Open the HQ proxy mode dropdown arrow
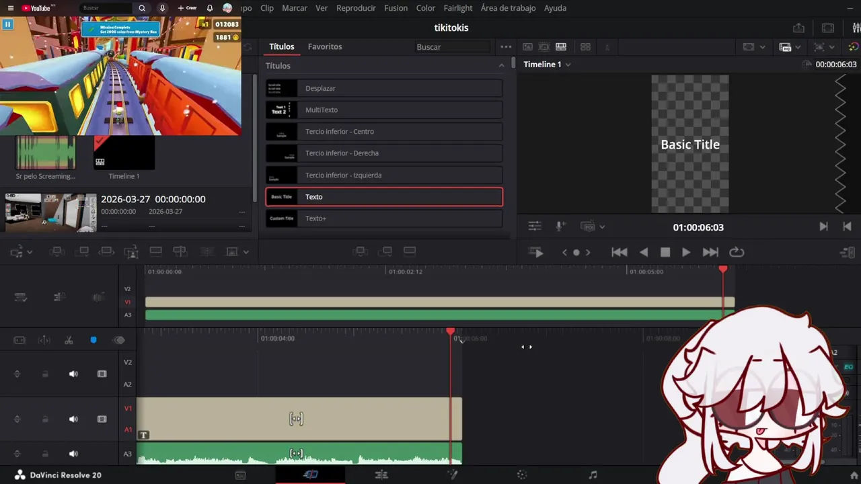The image size is (861, 484). coord(798,47)
